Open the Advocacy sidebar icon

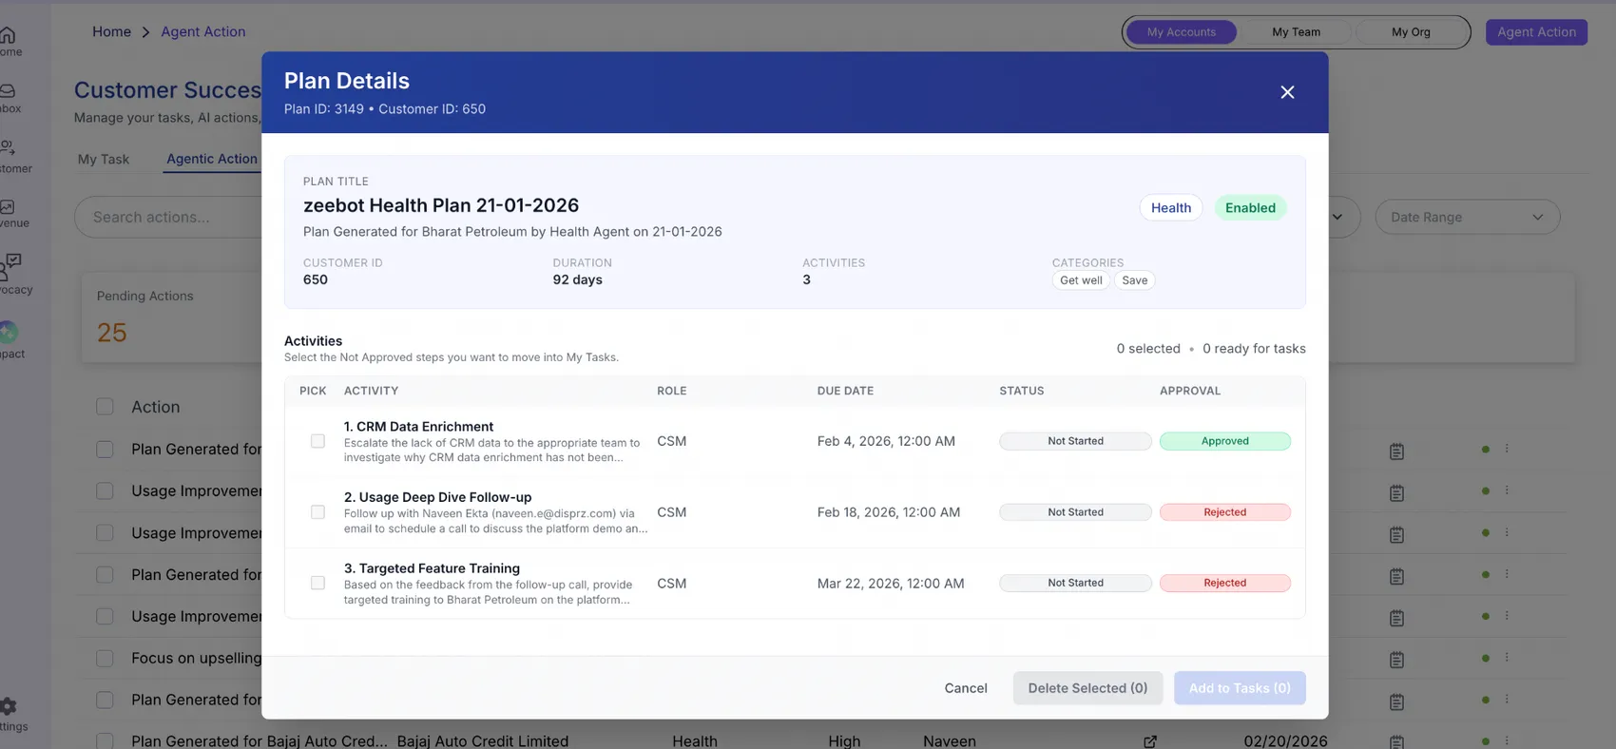10,269
